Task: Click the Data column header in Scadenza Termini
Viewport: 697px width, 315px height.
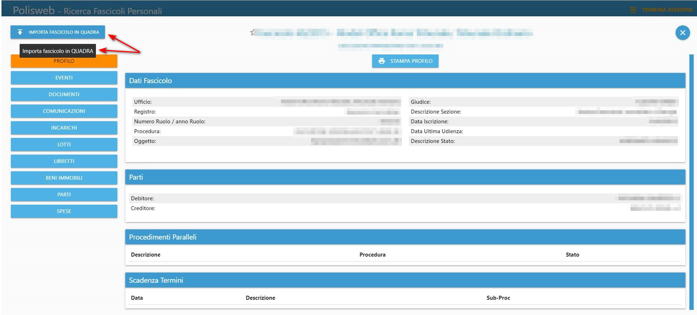Action: point(137,298)
